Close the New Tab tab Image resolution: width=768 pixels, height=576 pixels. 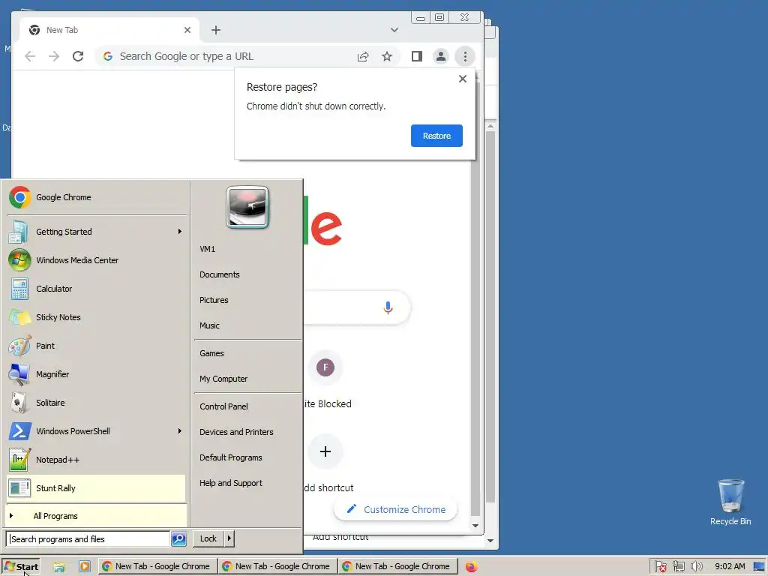tap(187, 30)
